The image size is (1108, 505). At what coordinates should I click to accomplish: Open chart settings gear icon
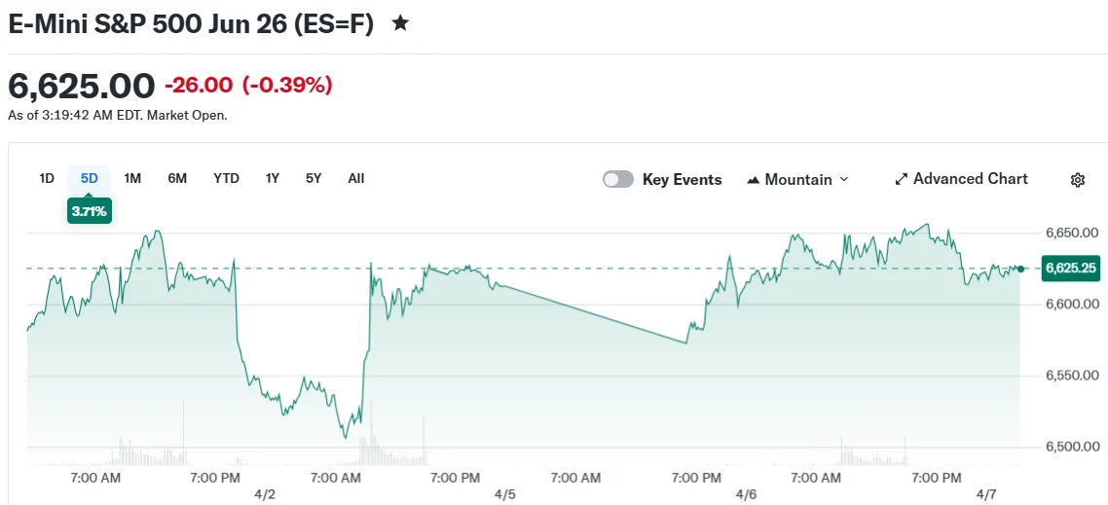(x=1077, y=180)
